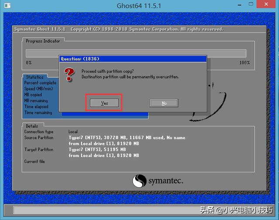Click the Source Partition label

(x=39, y=137)
